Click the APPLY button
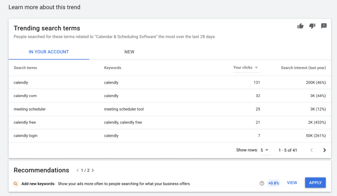 (315, 183)
